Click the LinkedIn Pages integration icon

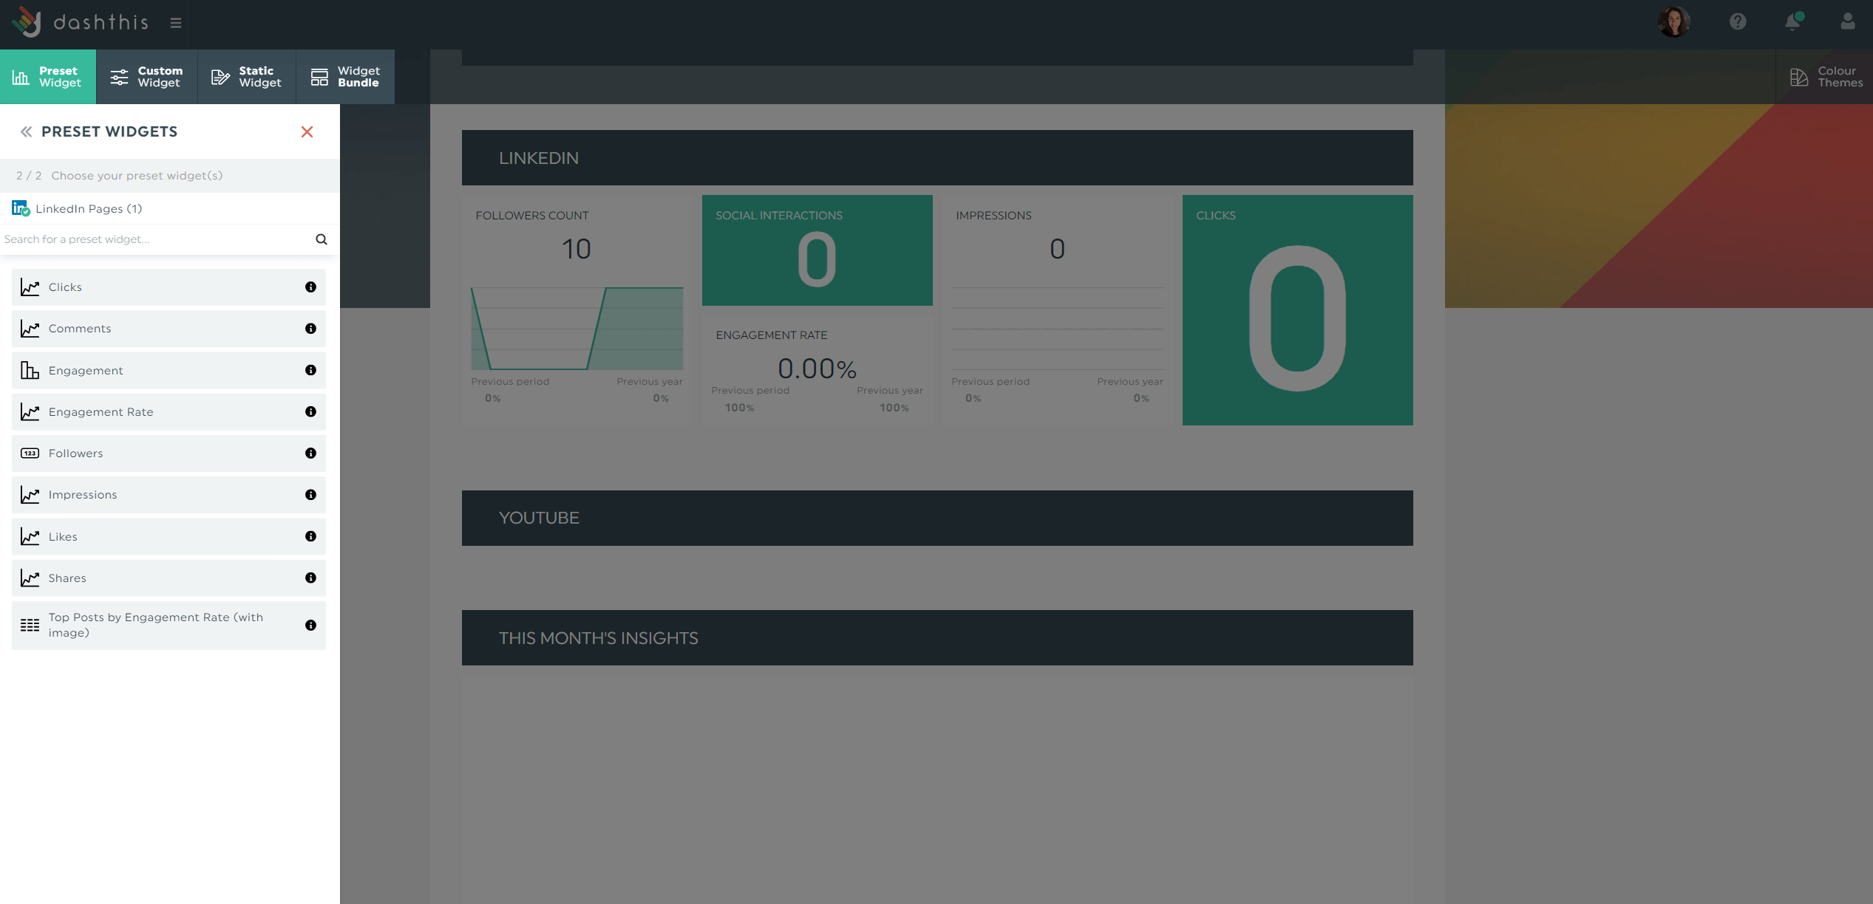[x=21, y=208]
